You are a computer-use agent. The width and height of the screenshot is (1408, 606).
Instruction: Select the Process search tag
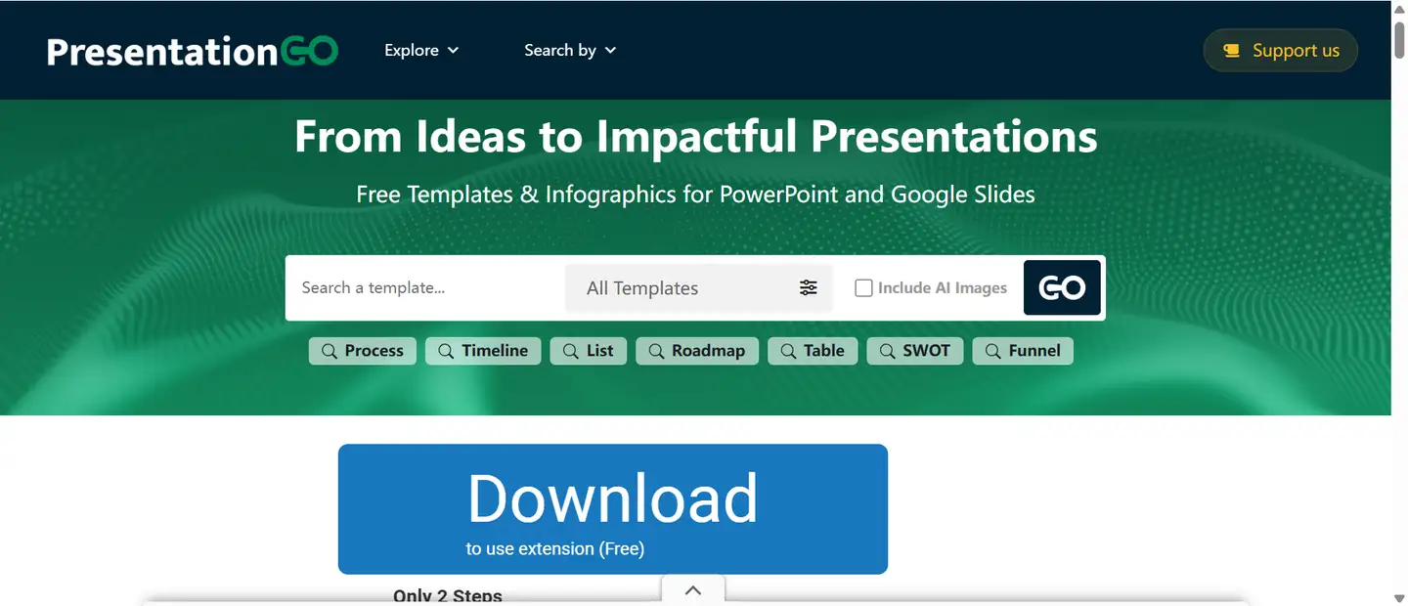pos(363,351)
